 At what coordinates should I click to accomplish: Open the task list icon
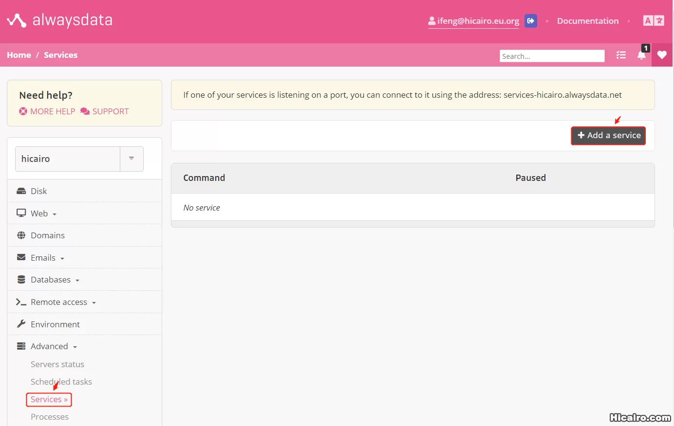pyautogui.click(x=621, y=55)
